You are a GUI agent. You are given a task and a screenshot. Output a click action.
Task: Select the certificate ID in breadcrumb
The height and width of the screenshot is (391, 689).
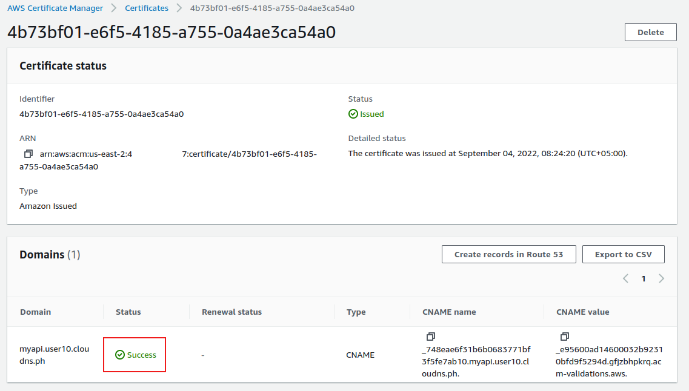273,8
